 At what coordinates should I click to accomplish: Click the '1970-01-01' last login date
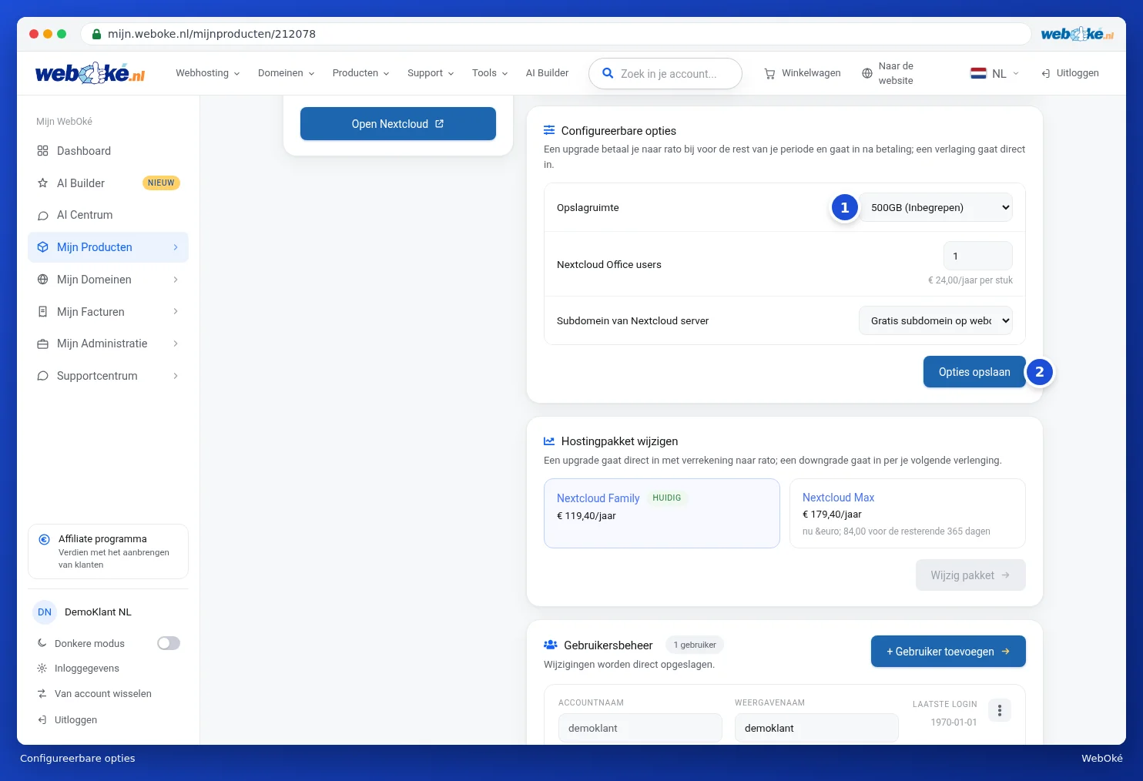(954, 722)
